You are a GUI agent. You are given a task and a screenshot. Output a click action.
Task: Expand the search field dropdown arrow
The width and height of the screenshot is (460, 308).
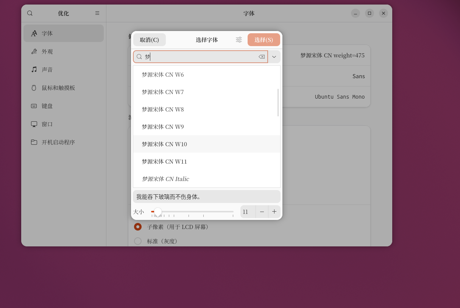pyautogui.click(x=274, y=57)
